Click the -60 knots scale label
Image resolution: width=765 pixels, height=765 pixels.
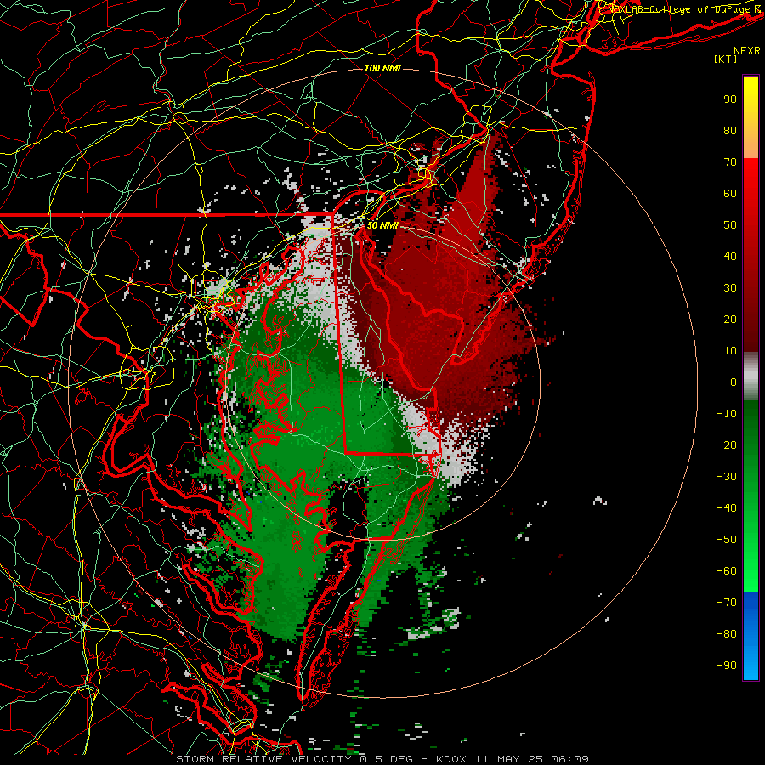(727, 571)
